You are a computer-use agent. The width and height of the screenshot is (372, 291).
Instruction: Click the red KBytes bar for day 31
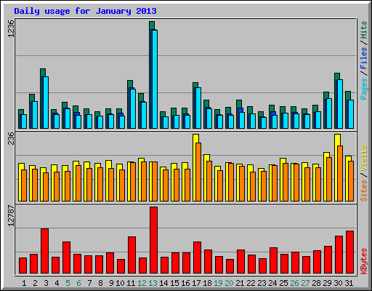[x=349, y=252]
